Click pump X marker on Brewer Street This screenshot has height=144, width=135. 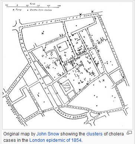point(80,89)
